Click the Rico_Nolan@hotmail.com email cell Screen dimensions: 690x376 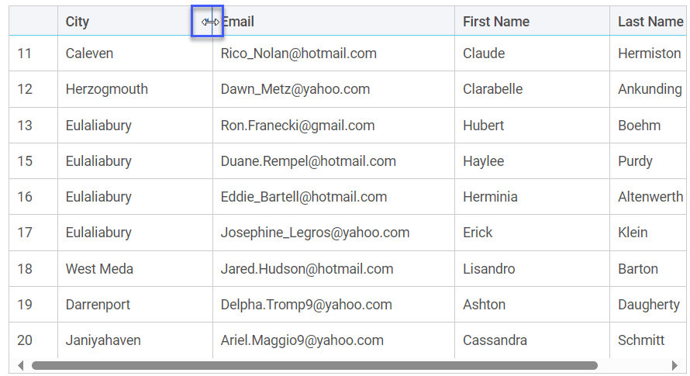(298, 53)
